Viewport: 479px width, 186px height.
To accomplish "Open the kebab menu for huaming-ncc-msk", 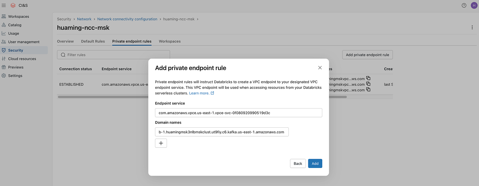I will pyautogui.click(x=472, y=28).
